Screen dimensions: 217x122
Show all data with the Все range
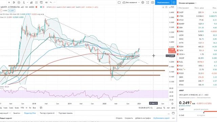34,108
